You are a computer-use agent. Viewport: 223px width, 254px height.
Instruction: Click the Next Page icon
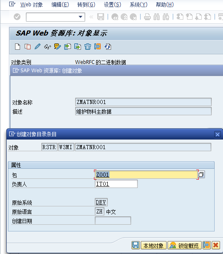click(198, 17)
